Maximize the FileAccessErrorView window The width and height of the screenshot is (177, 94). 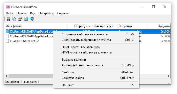pos(153,7)
